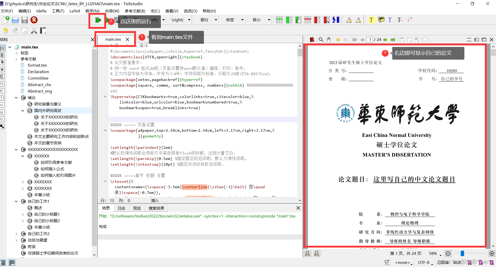Go to next PDF page with green arrow
Viewport: 496px width, 267px height.
[385, 40]
